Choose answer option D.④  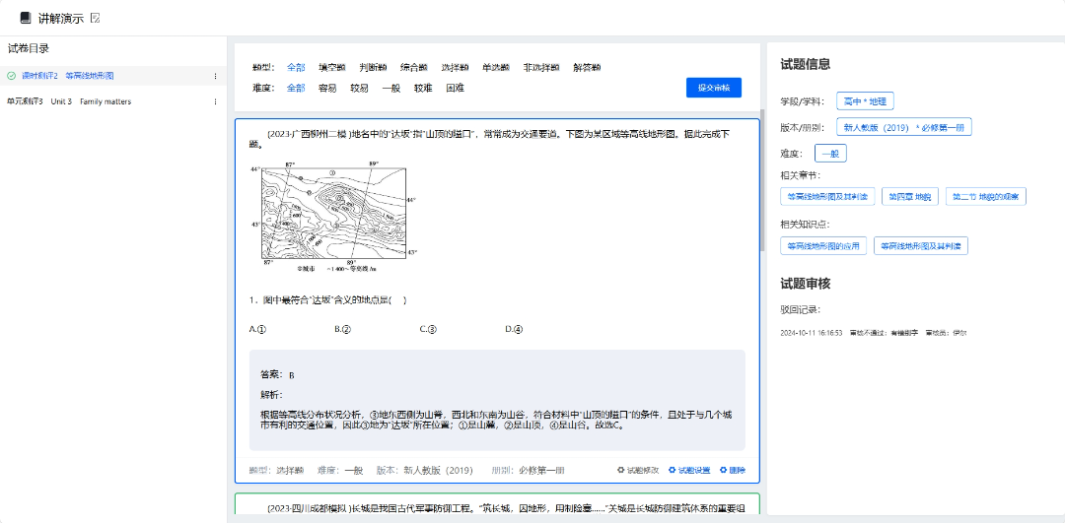click(514, 329)
